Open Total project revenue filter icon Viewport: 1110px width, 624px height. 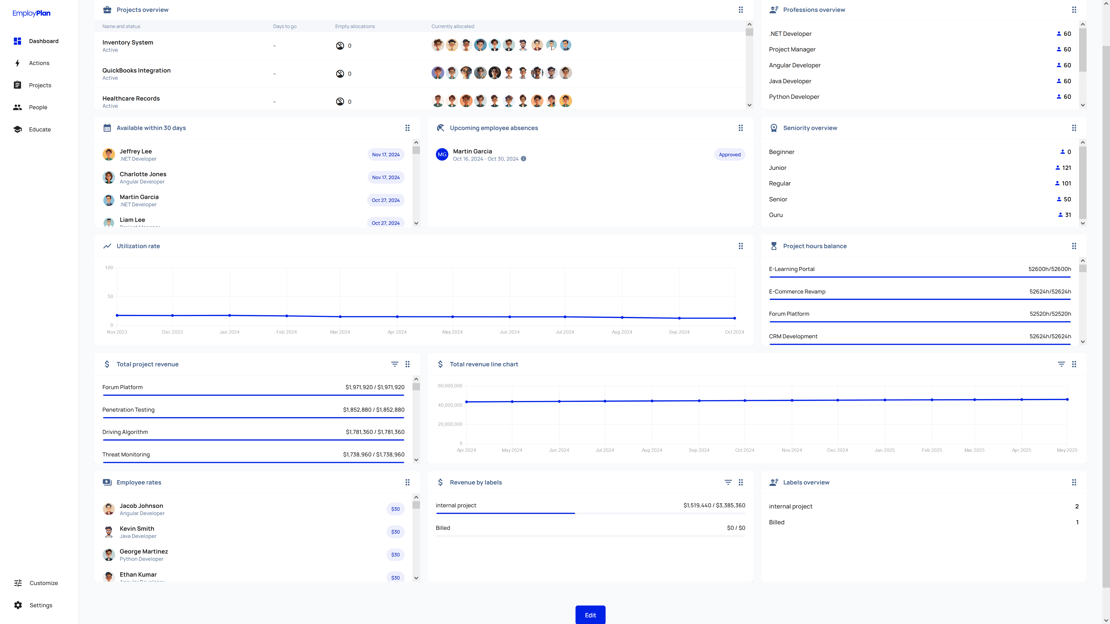[394, 364]
